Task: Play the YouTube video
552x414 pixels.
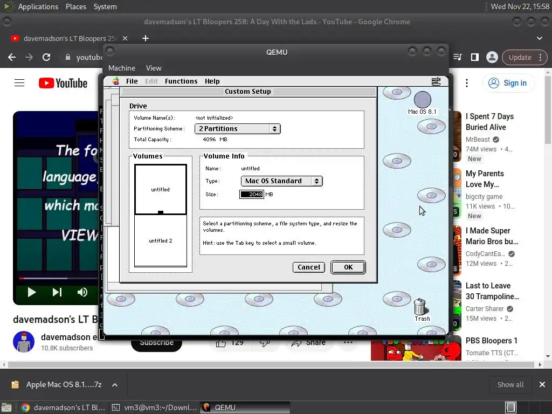Action: (x=32, y=292)
